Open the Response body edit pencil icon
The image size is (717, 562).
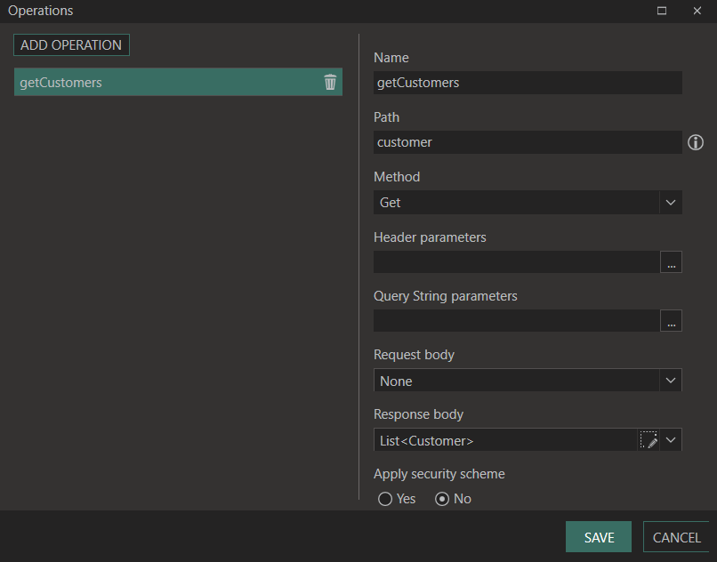click(x=649, y=440)
